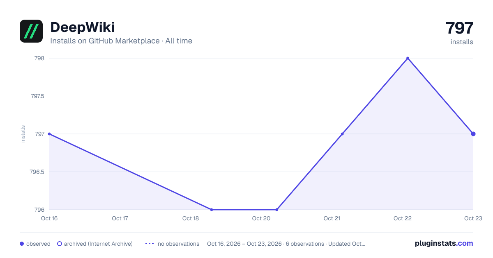Click the 796.5 y-axis label
This screenshot has height=258, width=493.
coord(37,172)
